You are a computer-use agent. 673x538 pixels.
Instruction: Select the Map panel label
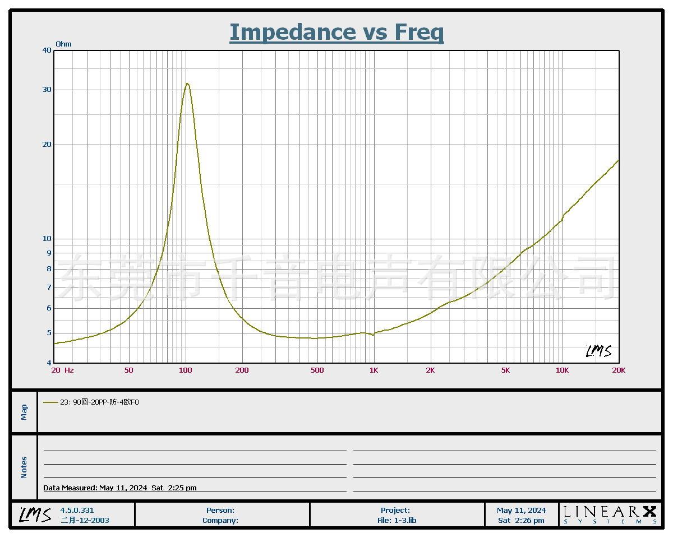pos(24,412)
